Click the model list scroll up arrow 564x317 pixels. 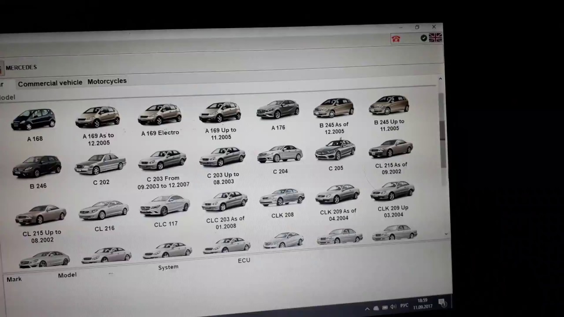[x=440, y=79]
